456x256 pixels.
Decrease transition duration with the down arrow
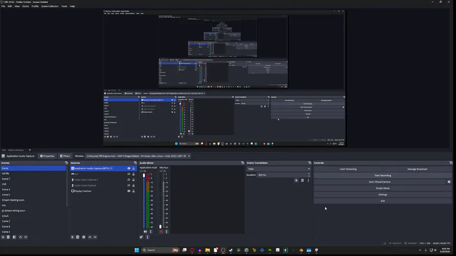309,176
